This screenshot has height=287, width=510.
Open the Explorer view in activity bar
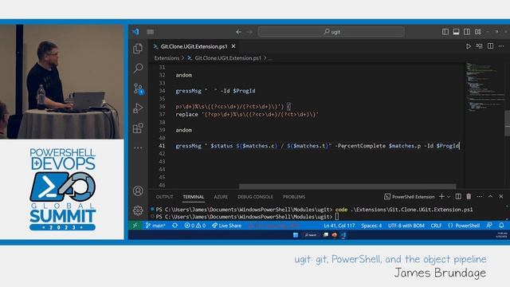[x=138, y=49]
